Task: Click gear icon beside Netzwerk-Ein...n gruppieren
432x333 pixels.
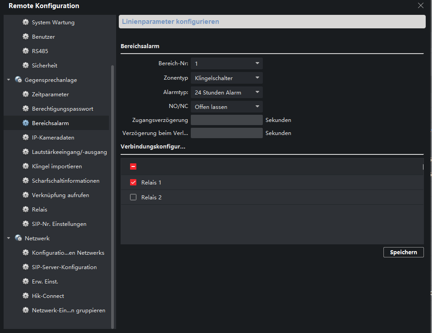Action: click(x=26, y=310)
